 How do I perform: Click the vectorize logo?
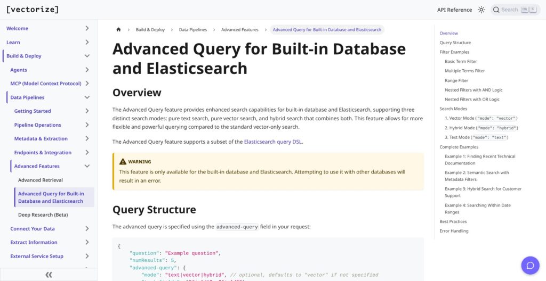coord(33,10)
